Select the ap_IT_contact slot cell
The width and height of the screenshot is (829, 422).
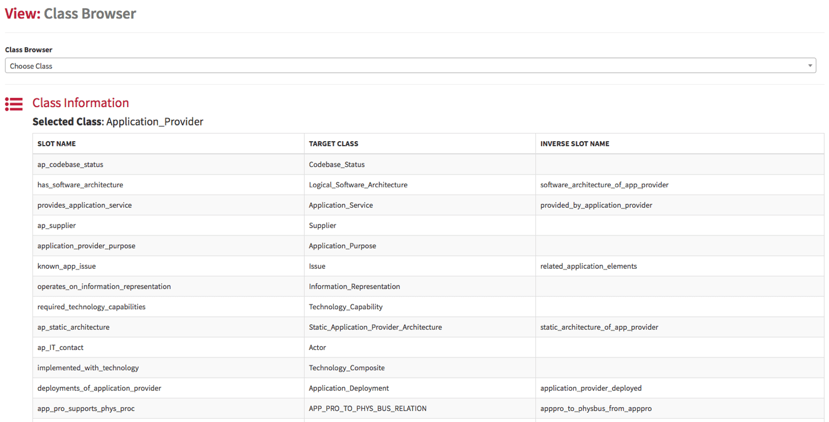pyautogui.click(x=168, y=347)
